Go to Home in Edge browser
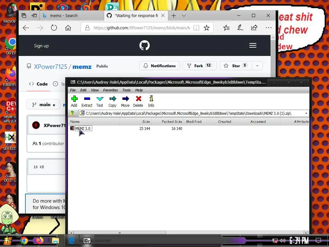The image size is (329, 247). coord(68,28)
